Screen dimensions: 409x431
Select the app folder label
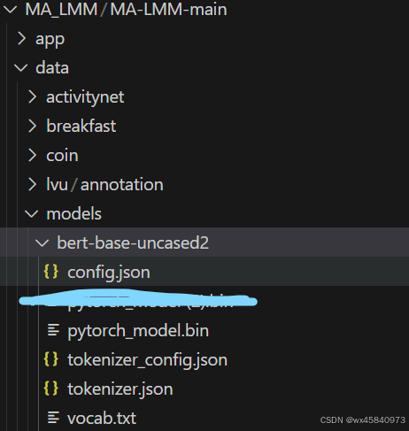click(x=50, y=40)
